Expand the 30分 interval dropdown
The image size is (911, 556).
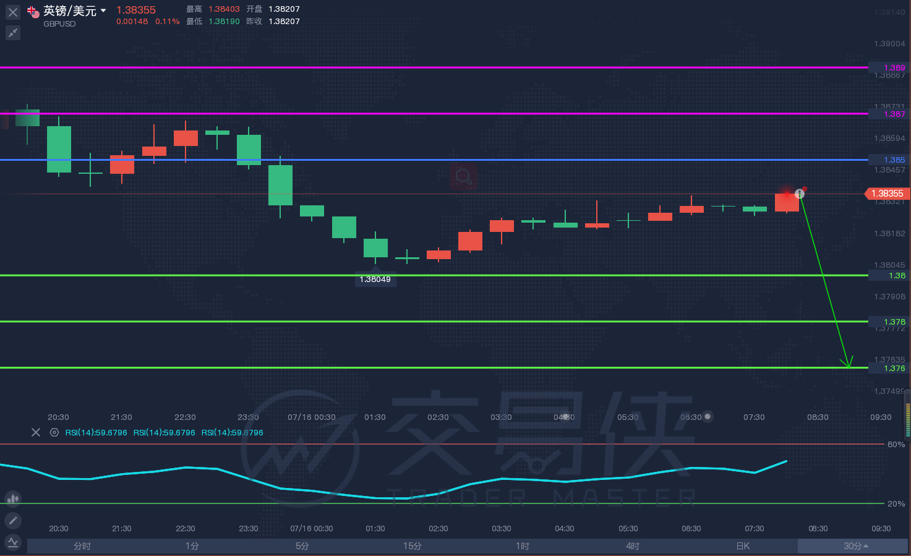point(855,546)
